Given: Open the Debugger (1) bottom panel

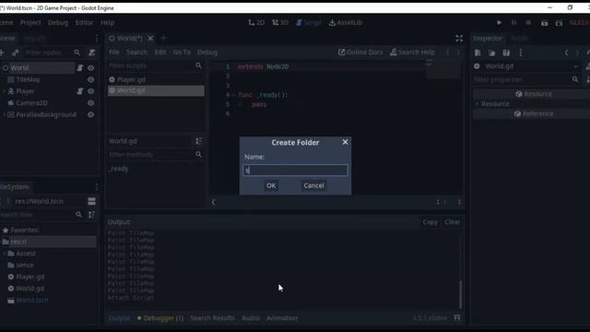Looking at the screenshot, I should coord(160,318).
